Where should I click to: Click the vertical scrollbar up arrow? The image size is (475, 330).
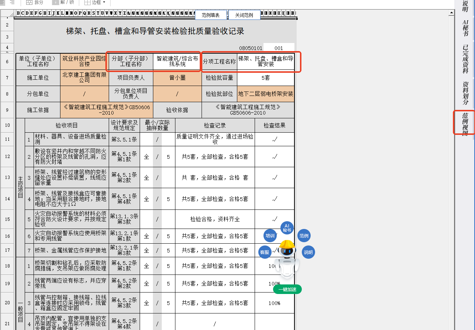pyautogui.click(x=451, y=13)
